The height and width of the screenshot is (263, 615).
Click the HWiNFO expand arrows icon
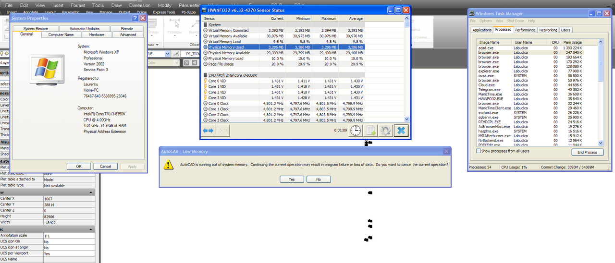(x=208, y=131)
